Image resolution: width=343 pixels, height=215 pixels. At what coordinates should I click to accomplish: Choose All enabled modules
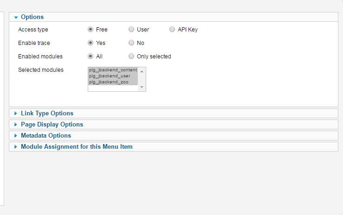click(x=91, y=57)
